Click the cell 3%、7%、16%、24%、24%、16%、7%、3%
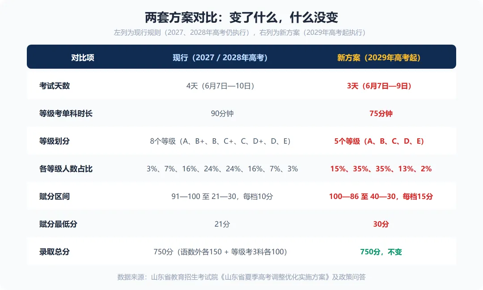This screenshot has height=290, width=483. point(222,169)
